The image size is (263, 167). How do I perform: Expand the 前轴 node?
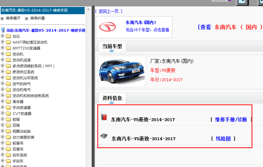coord(2,119)
